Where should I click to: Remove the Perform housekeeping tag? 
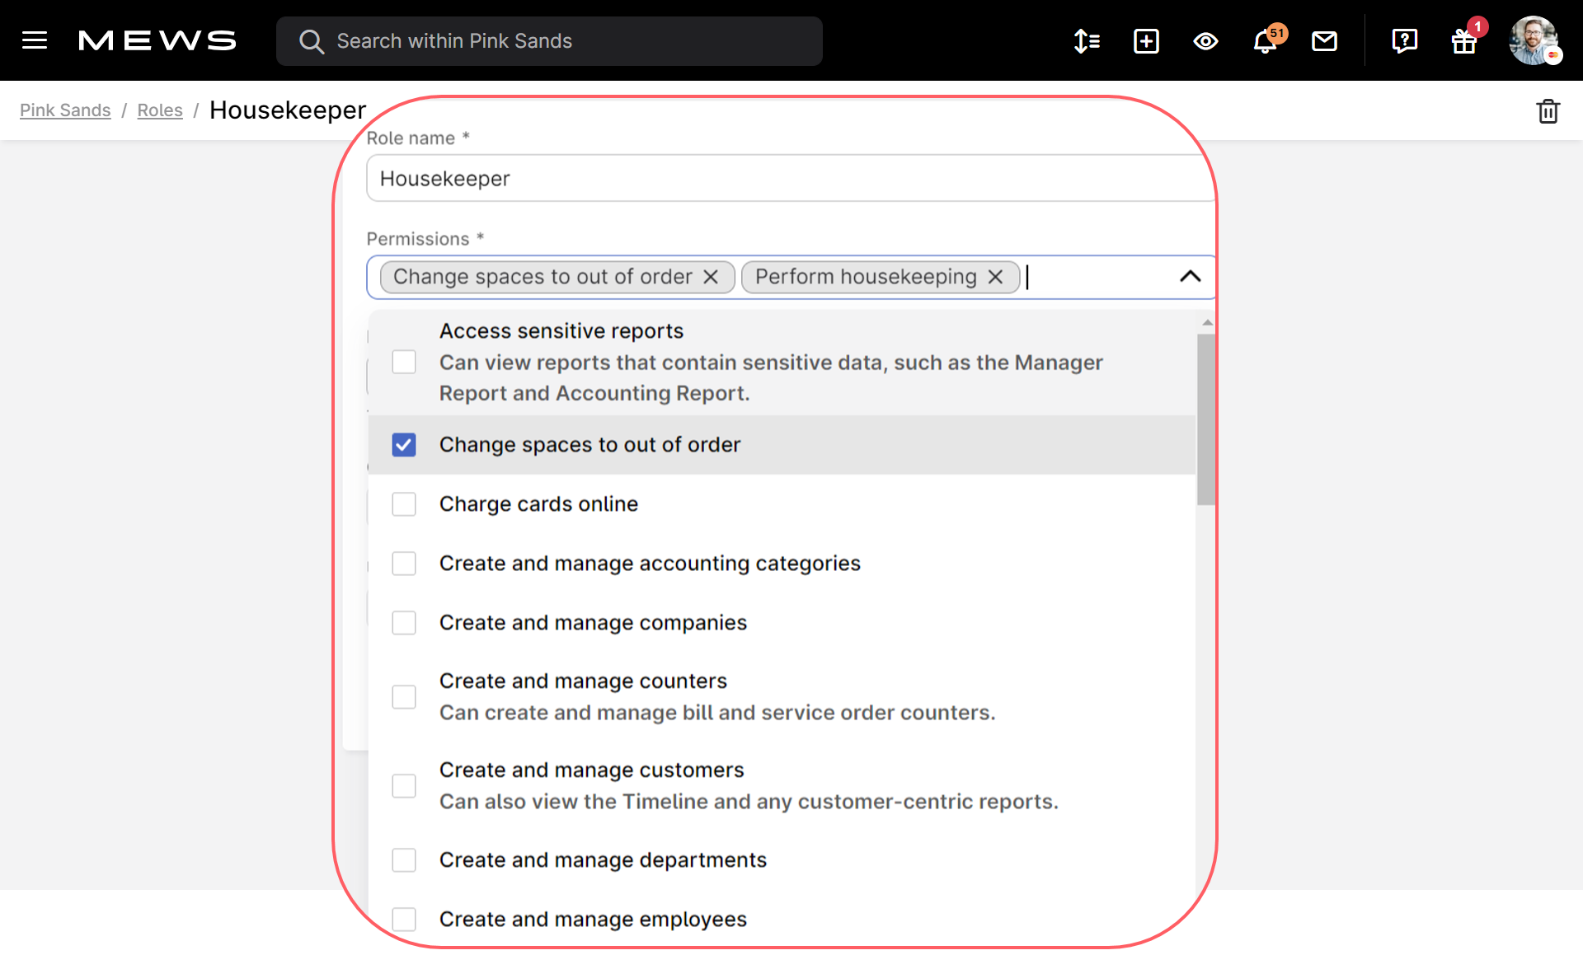(995, 277)
